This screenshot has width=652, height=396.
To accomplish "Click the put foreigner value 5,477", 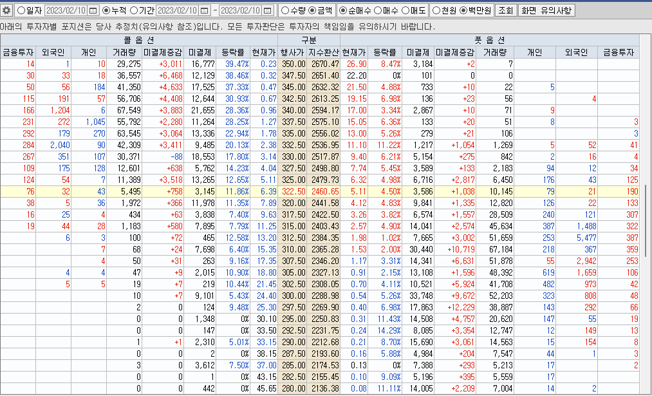I will (x=576, y=238).
